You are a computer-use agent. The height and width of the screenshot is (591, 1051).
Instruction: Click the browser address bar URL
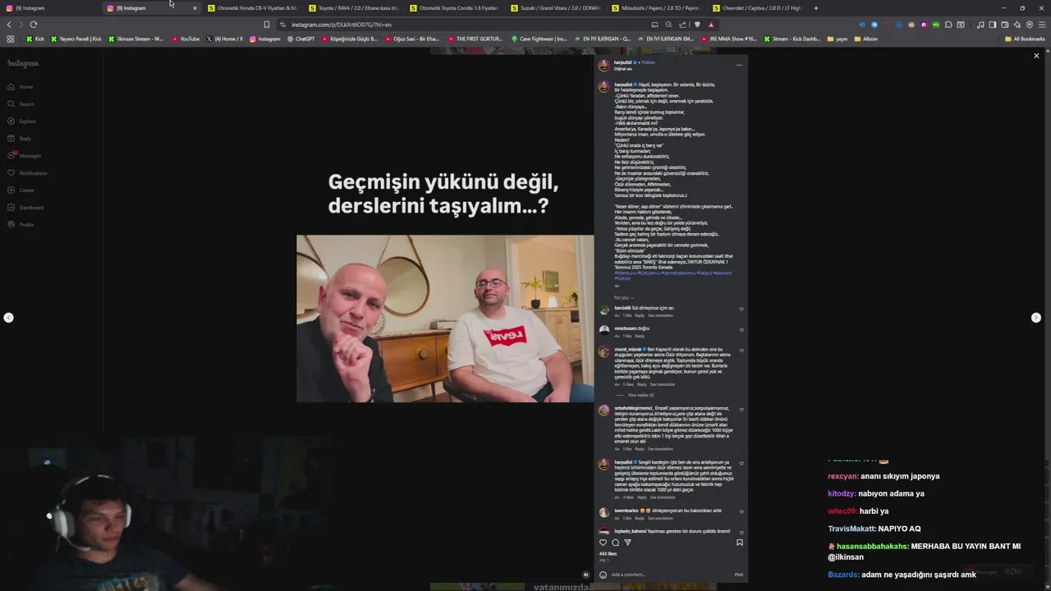(342, 25)
